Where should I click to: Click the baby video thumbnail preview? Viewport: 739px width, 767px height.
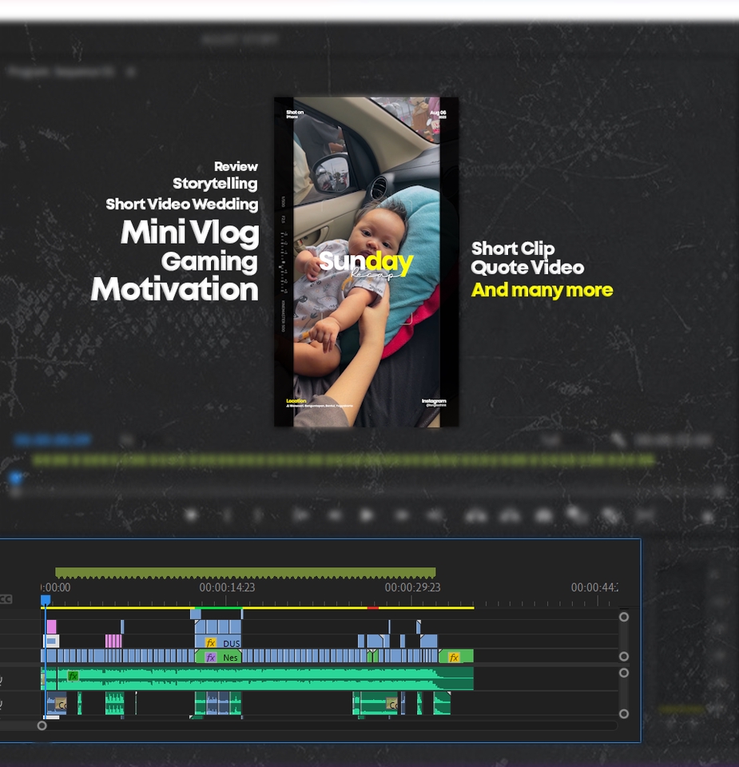pyautogui.click(x=367, y=262)
